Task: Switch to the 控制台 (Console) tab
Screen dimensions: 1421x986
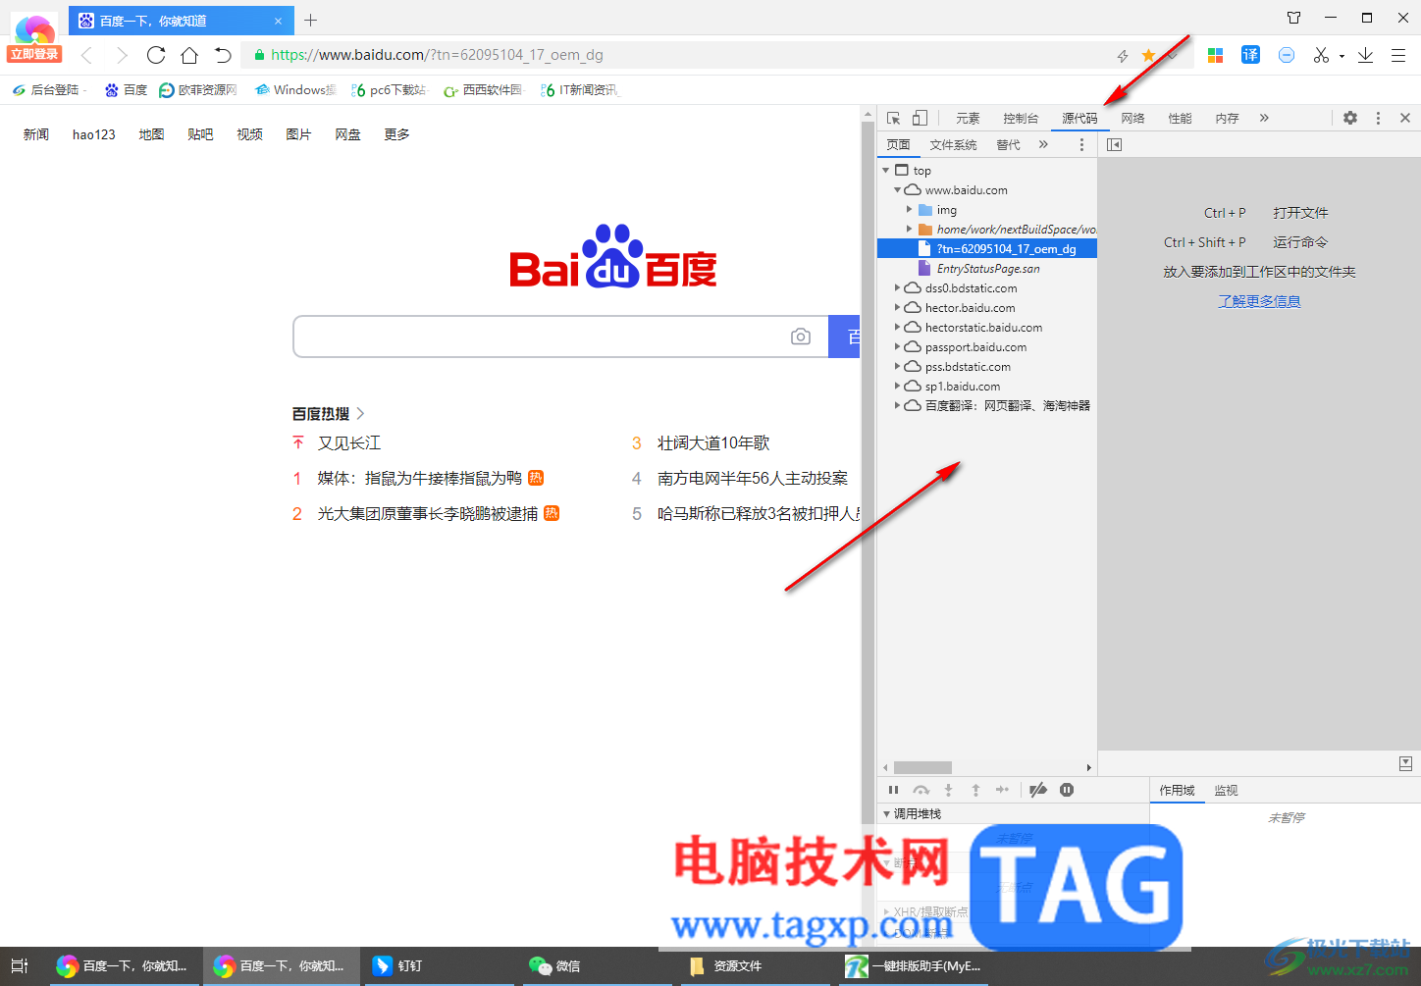Action: [x=1021, y=118]
